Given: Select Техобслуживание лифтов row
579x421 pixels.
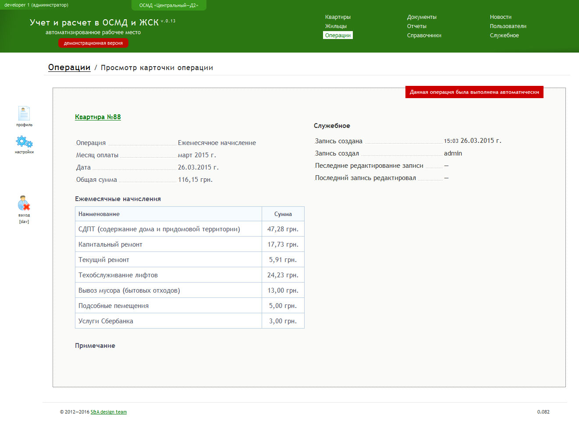Looking at the screenshot, I should pos(190,275).
